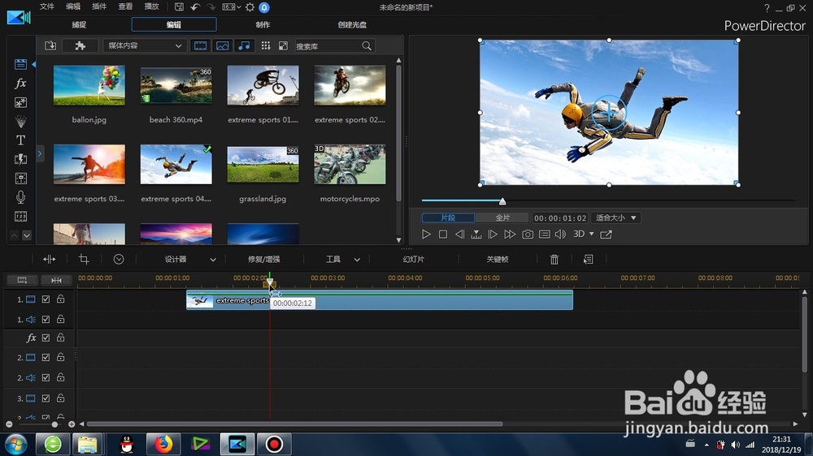The width and height of the screenshot is (813, 456).
Task: Open the media content dropdown
Action: click(144, 45)
